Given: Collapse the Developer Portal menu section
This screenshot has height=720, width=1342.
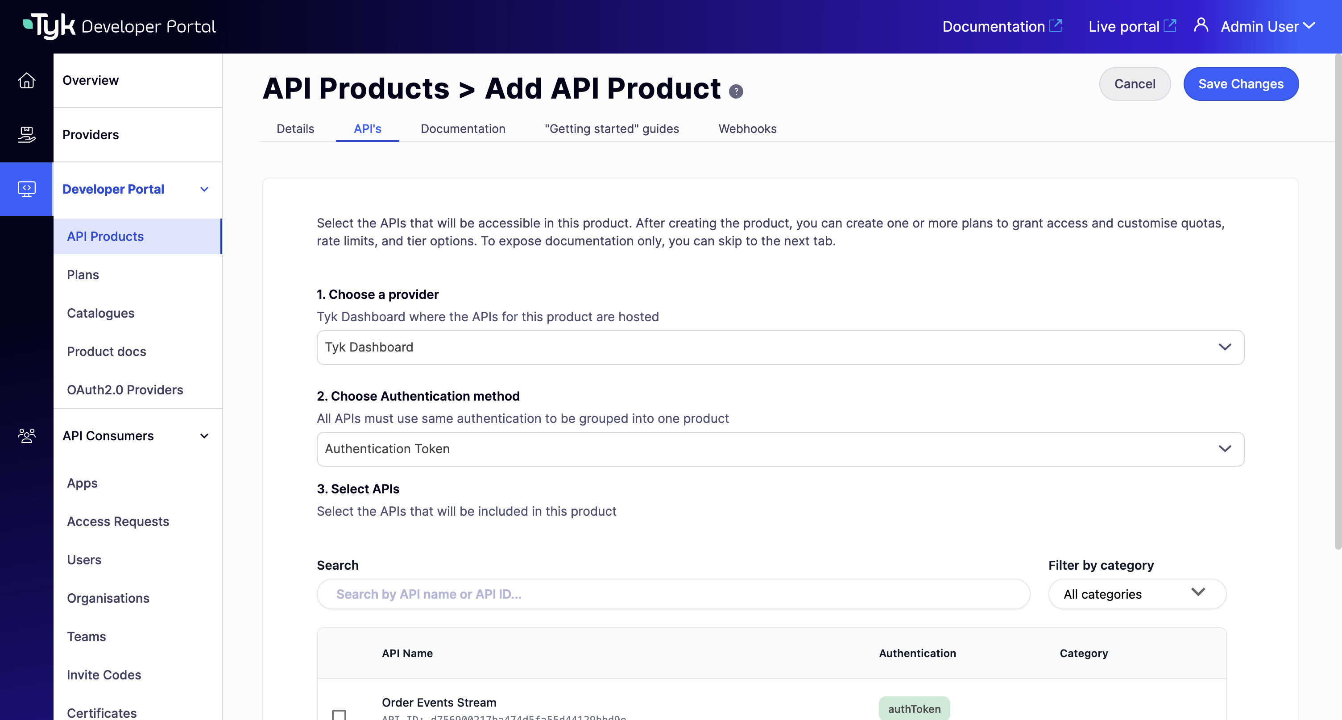Looking at the screenshot, I should click(x=204, y=189).
